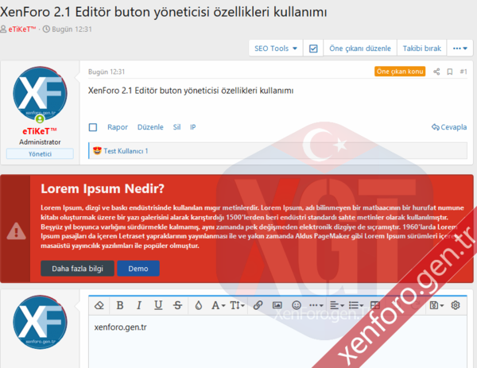Image resolution: width=477 pixels, height=368 pixels.
Task: Toggle italic formatting in the editor
Action: [139, 305]
